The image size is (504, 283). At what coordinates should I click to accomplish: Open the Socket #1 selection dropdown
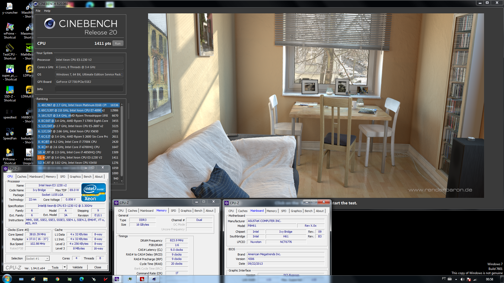37,259
